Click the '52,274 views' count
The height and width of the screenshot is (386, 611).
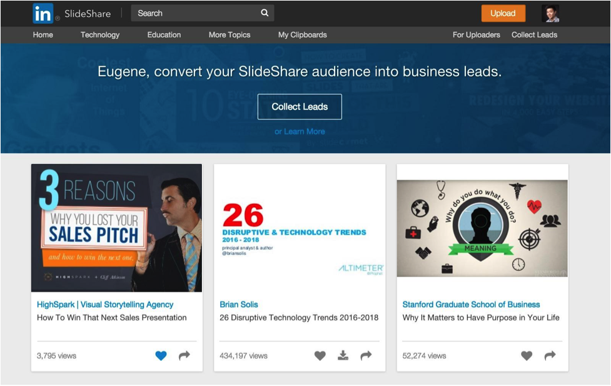[x=424, y=355]
